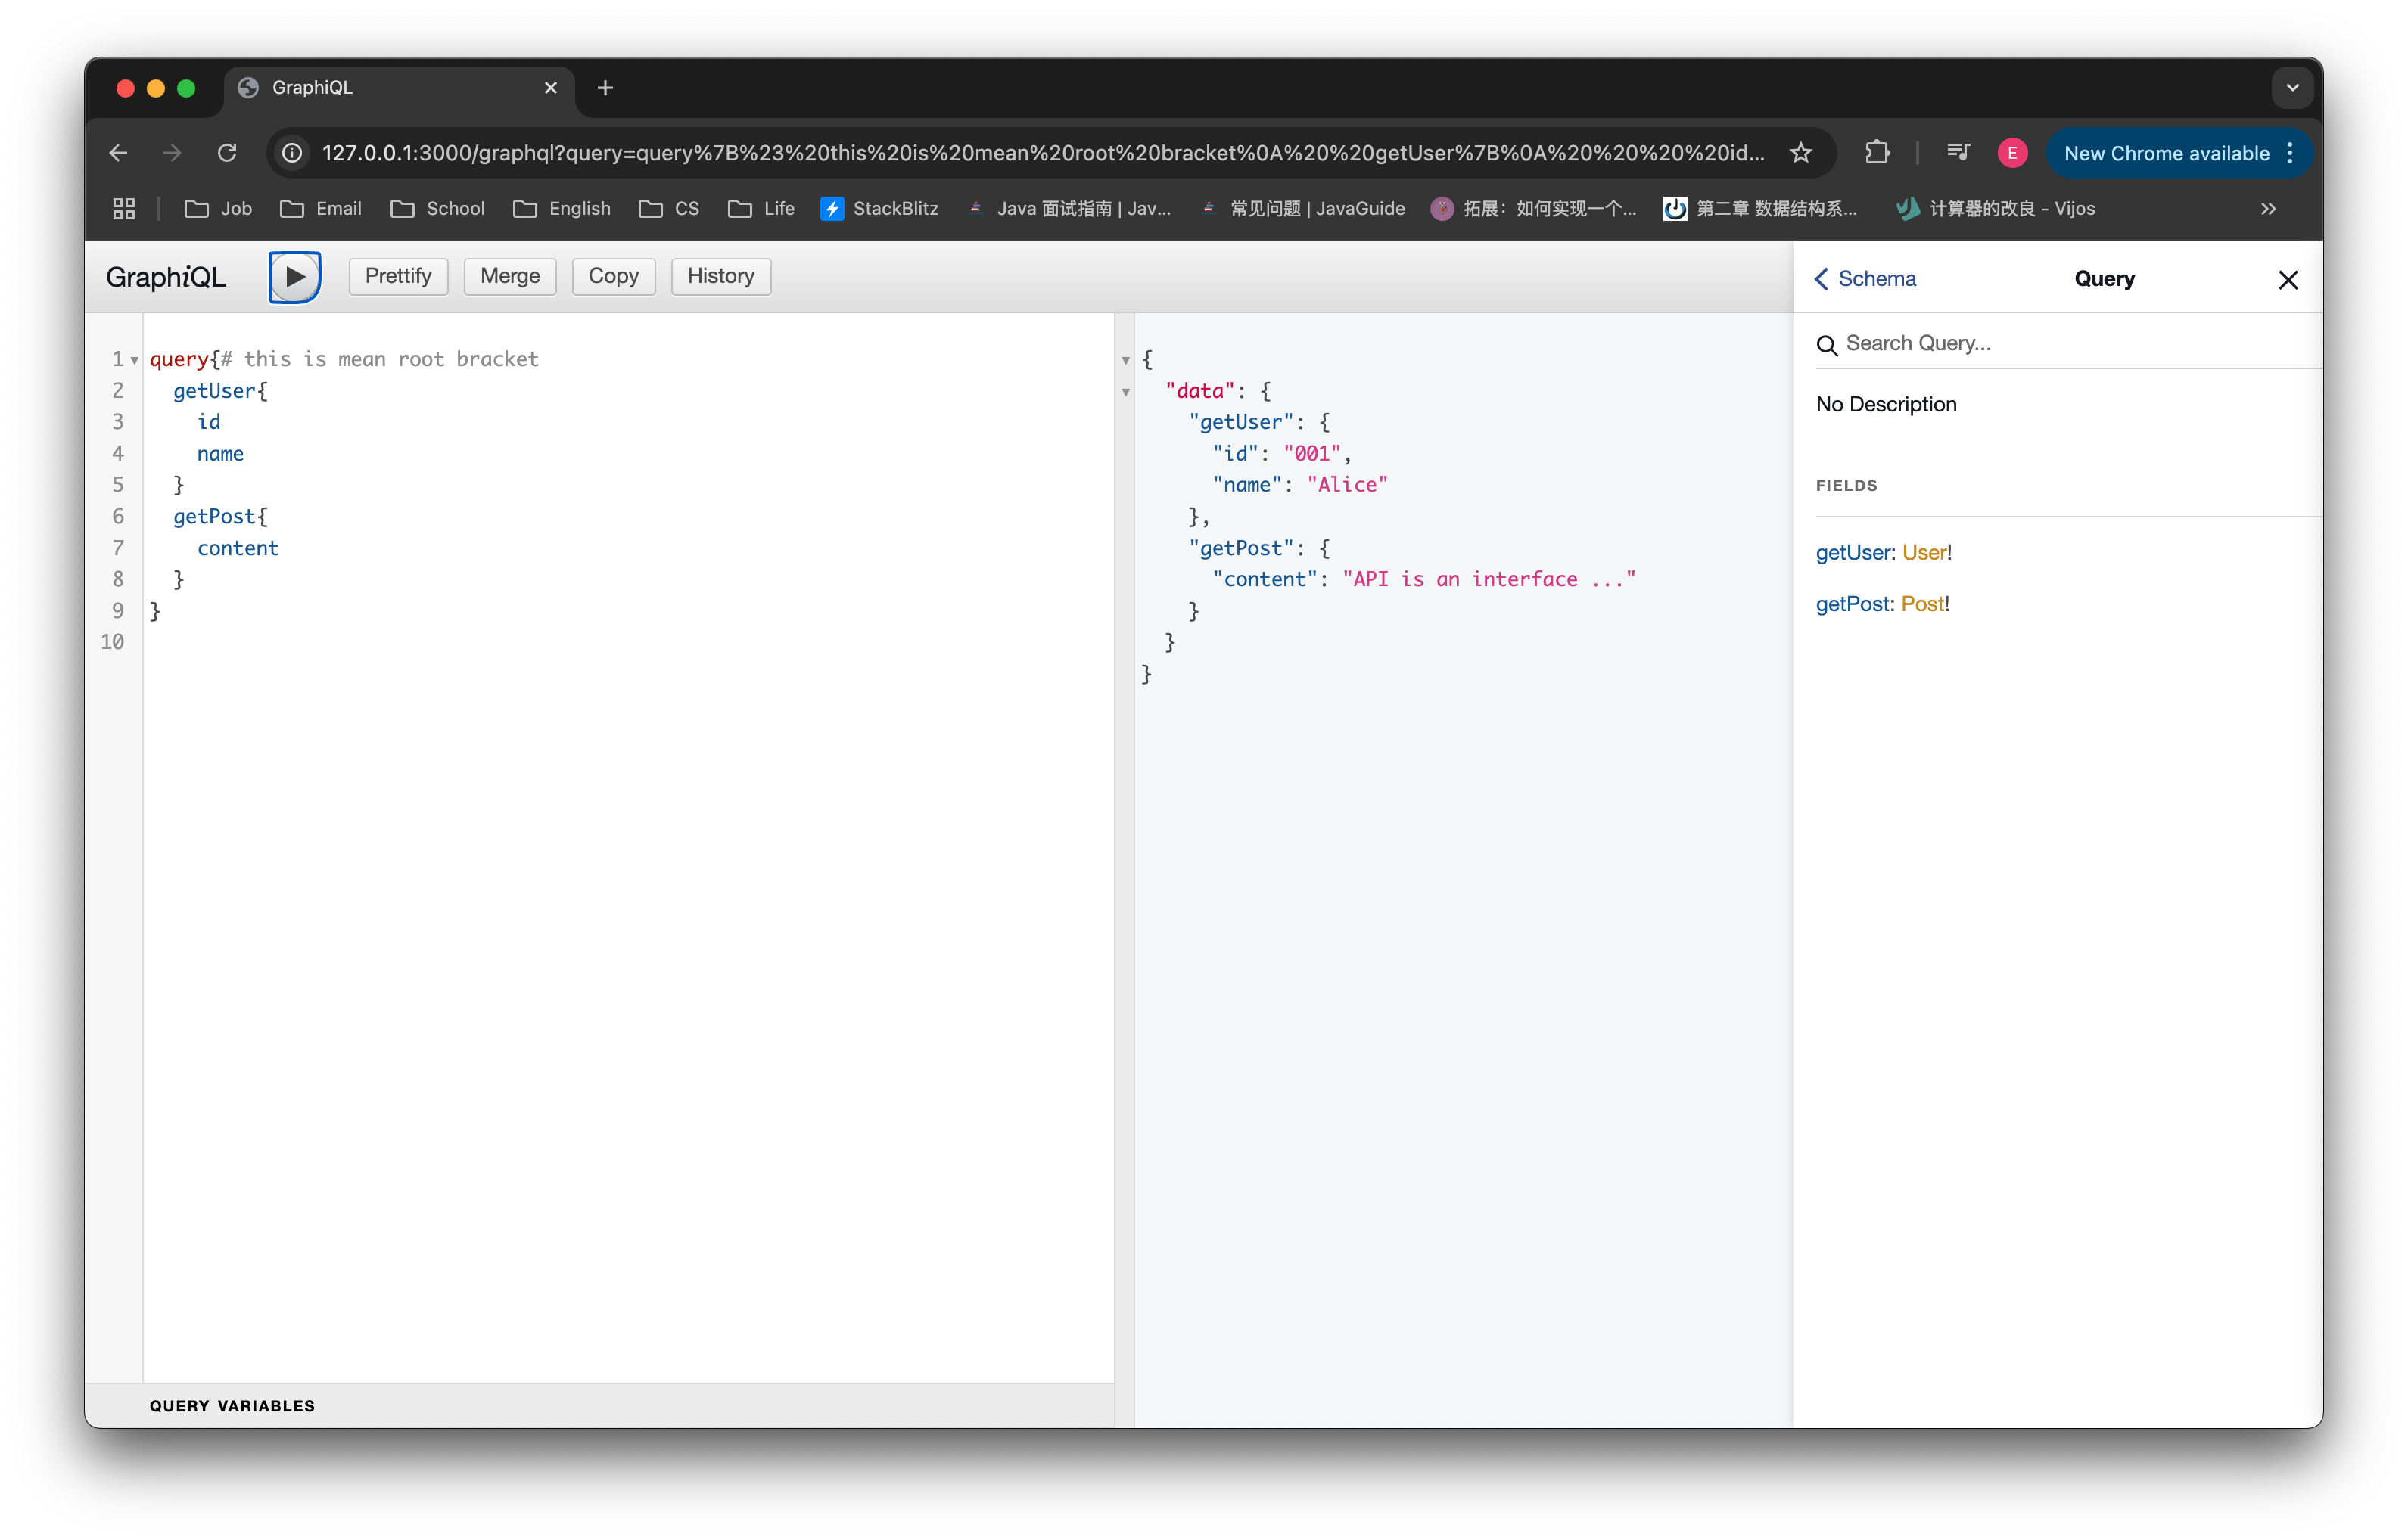Show overflow bookmarks with double chevron
Viewport: 2408px width, 1540px height.
coord(2268,208)
